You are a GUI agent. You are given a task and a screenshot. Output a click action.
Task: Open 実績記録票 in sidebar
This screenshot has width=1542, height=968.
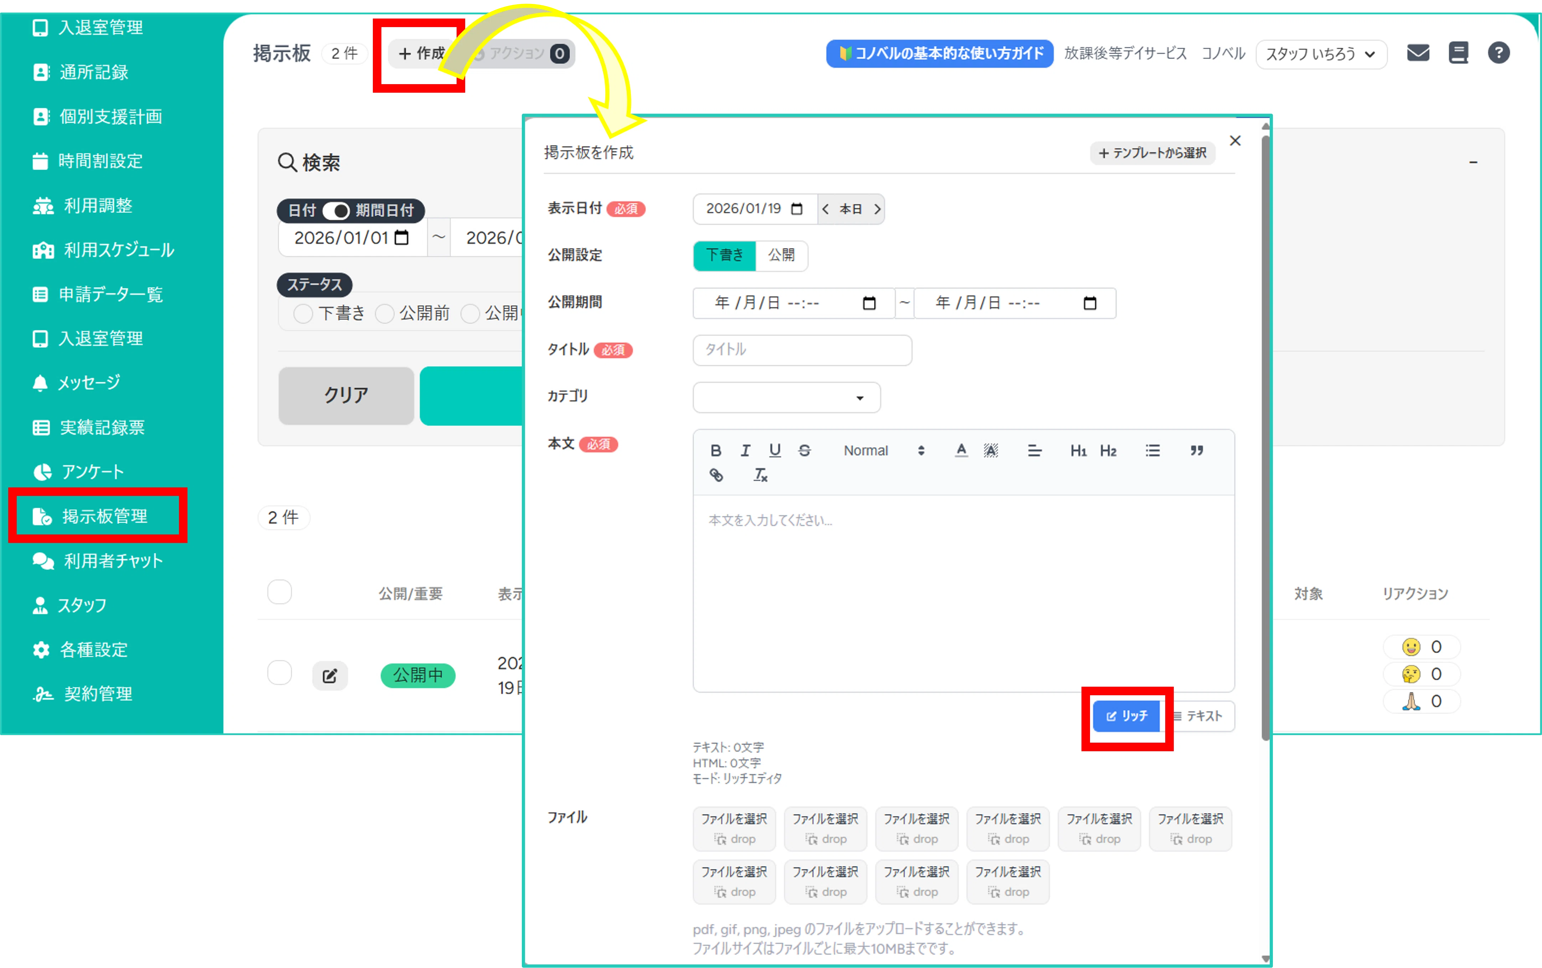coord(88,427)
